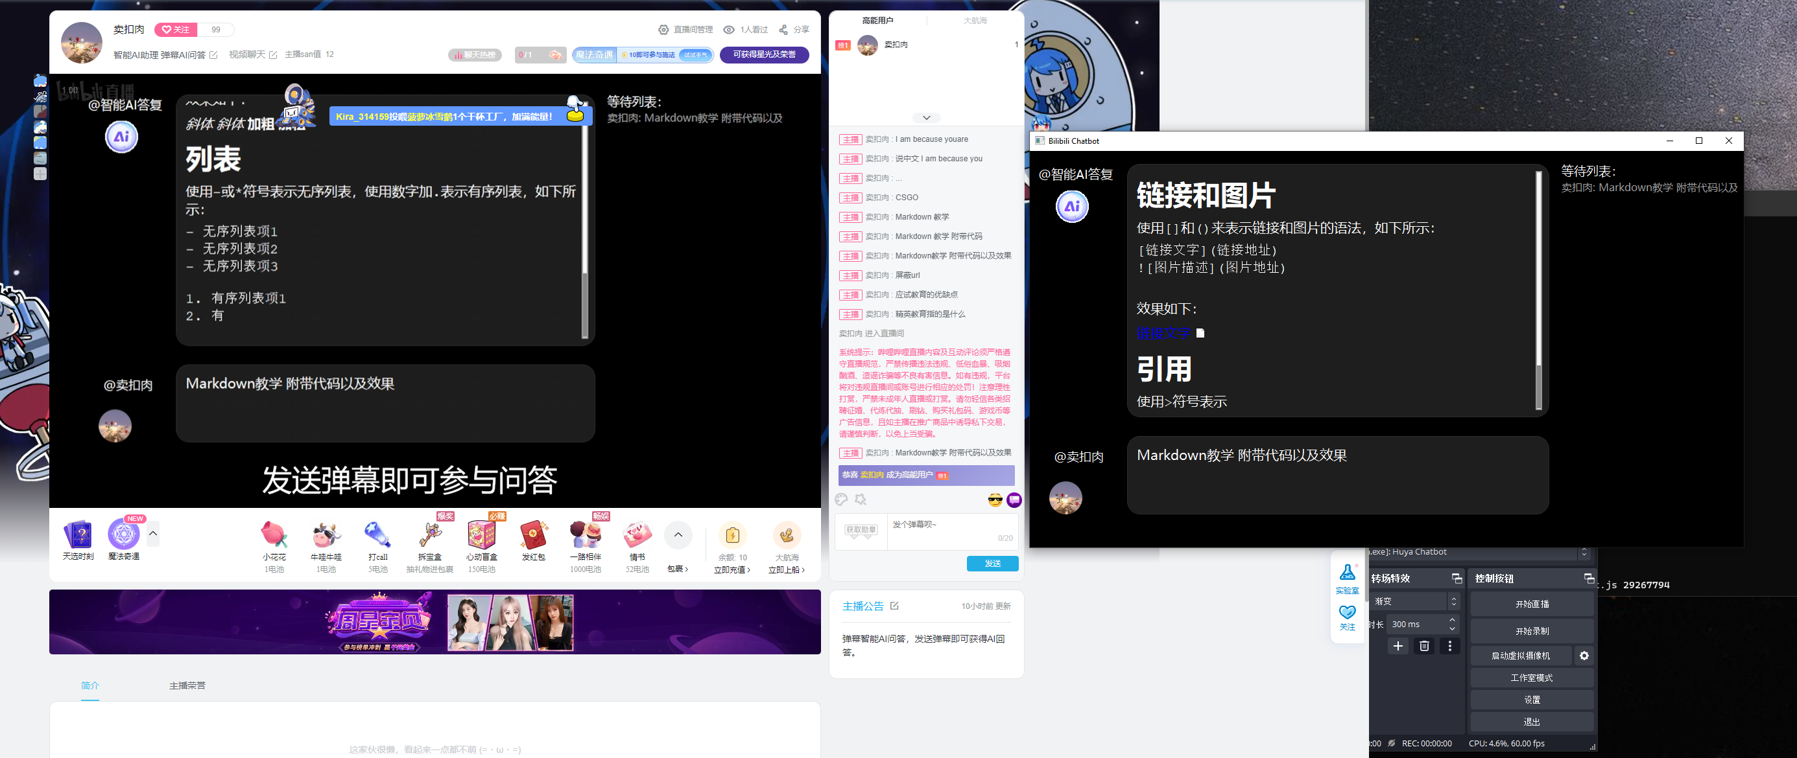The width and height of the screenshot is (1797, 758).
Task: Click the trash icon in transitions panel
Action: 1424,646
